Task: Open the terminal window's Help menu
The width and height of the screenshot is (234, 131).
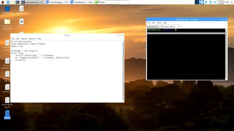Action: pyautogui.click(x=165, y=23)
